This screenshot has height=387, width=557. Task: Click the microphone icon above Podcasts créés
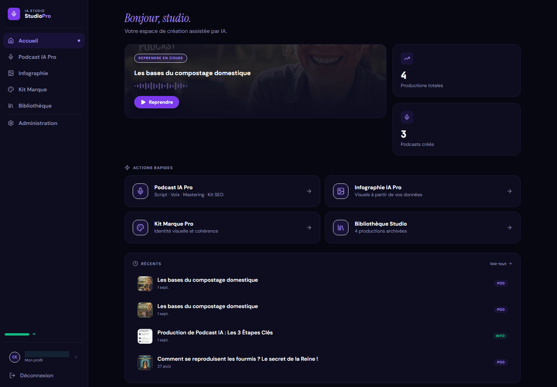click(x=407, y=117)
